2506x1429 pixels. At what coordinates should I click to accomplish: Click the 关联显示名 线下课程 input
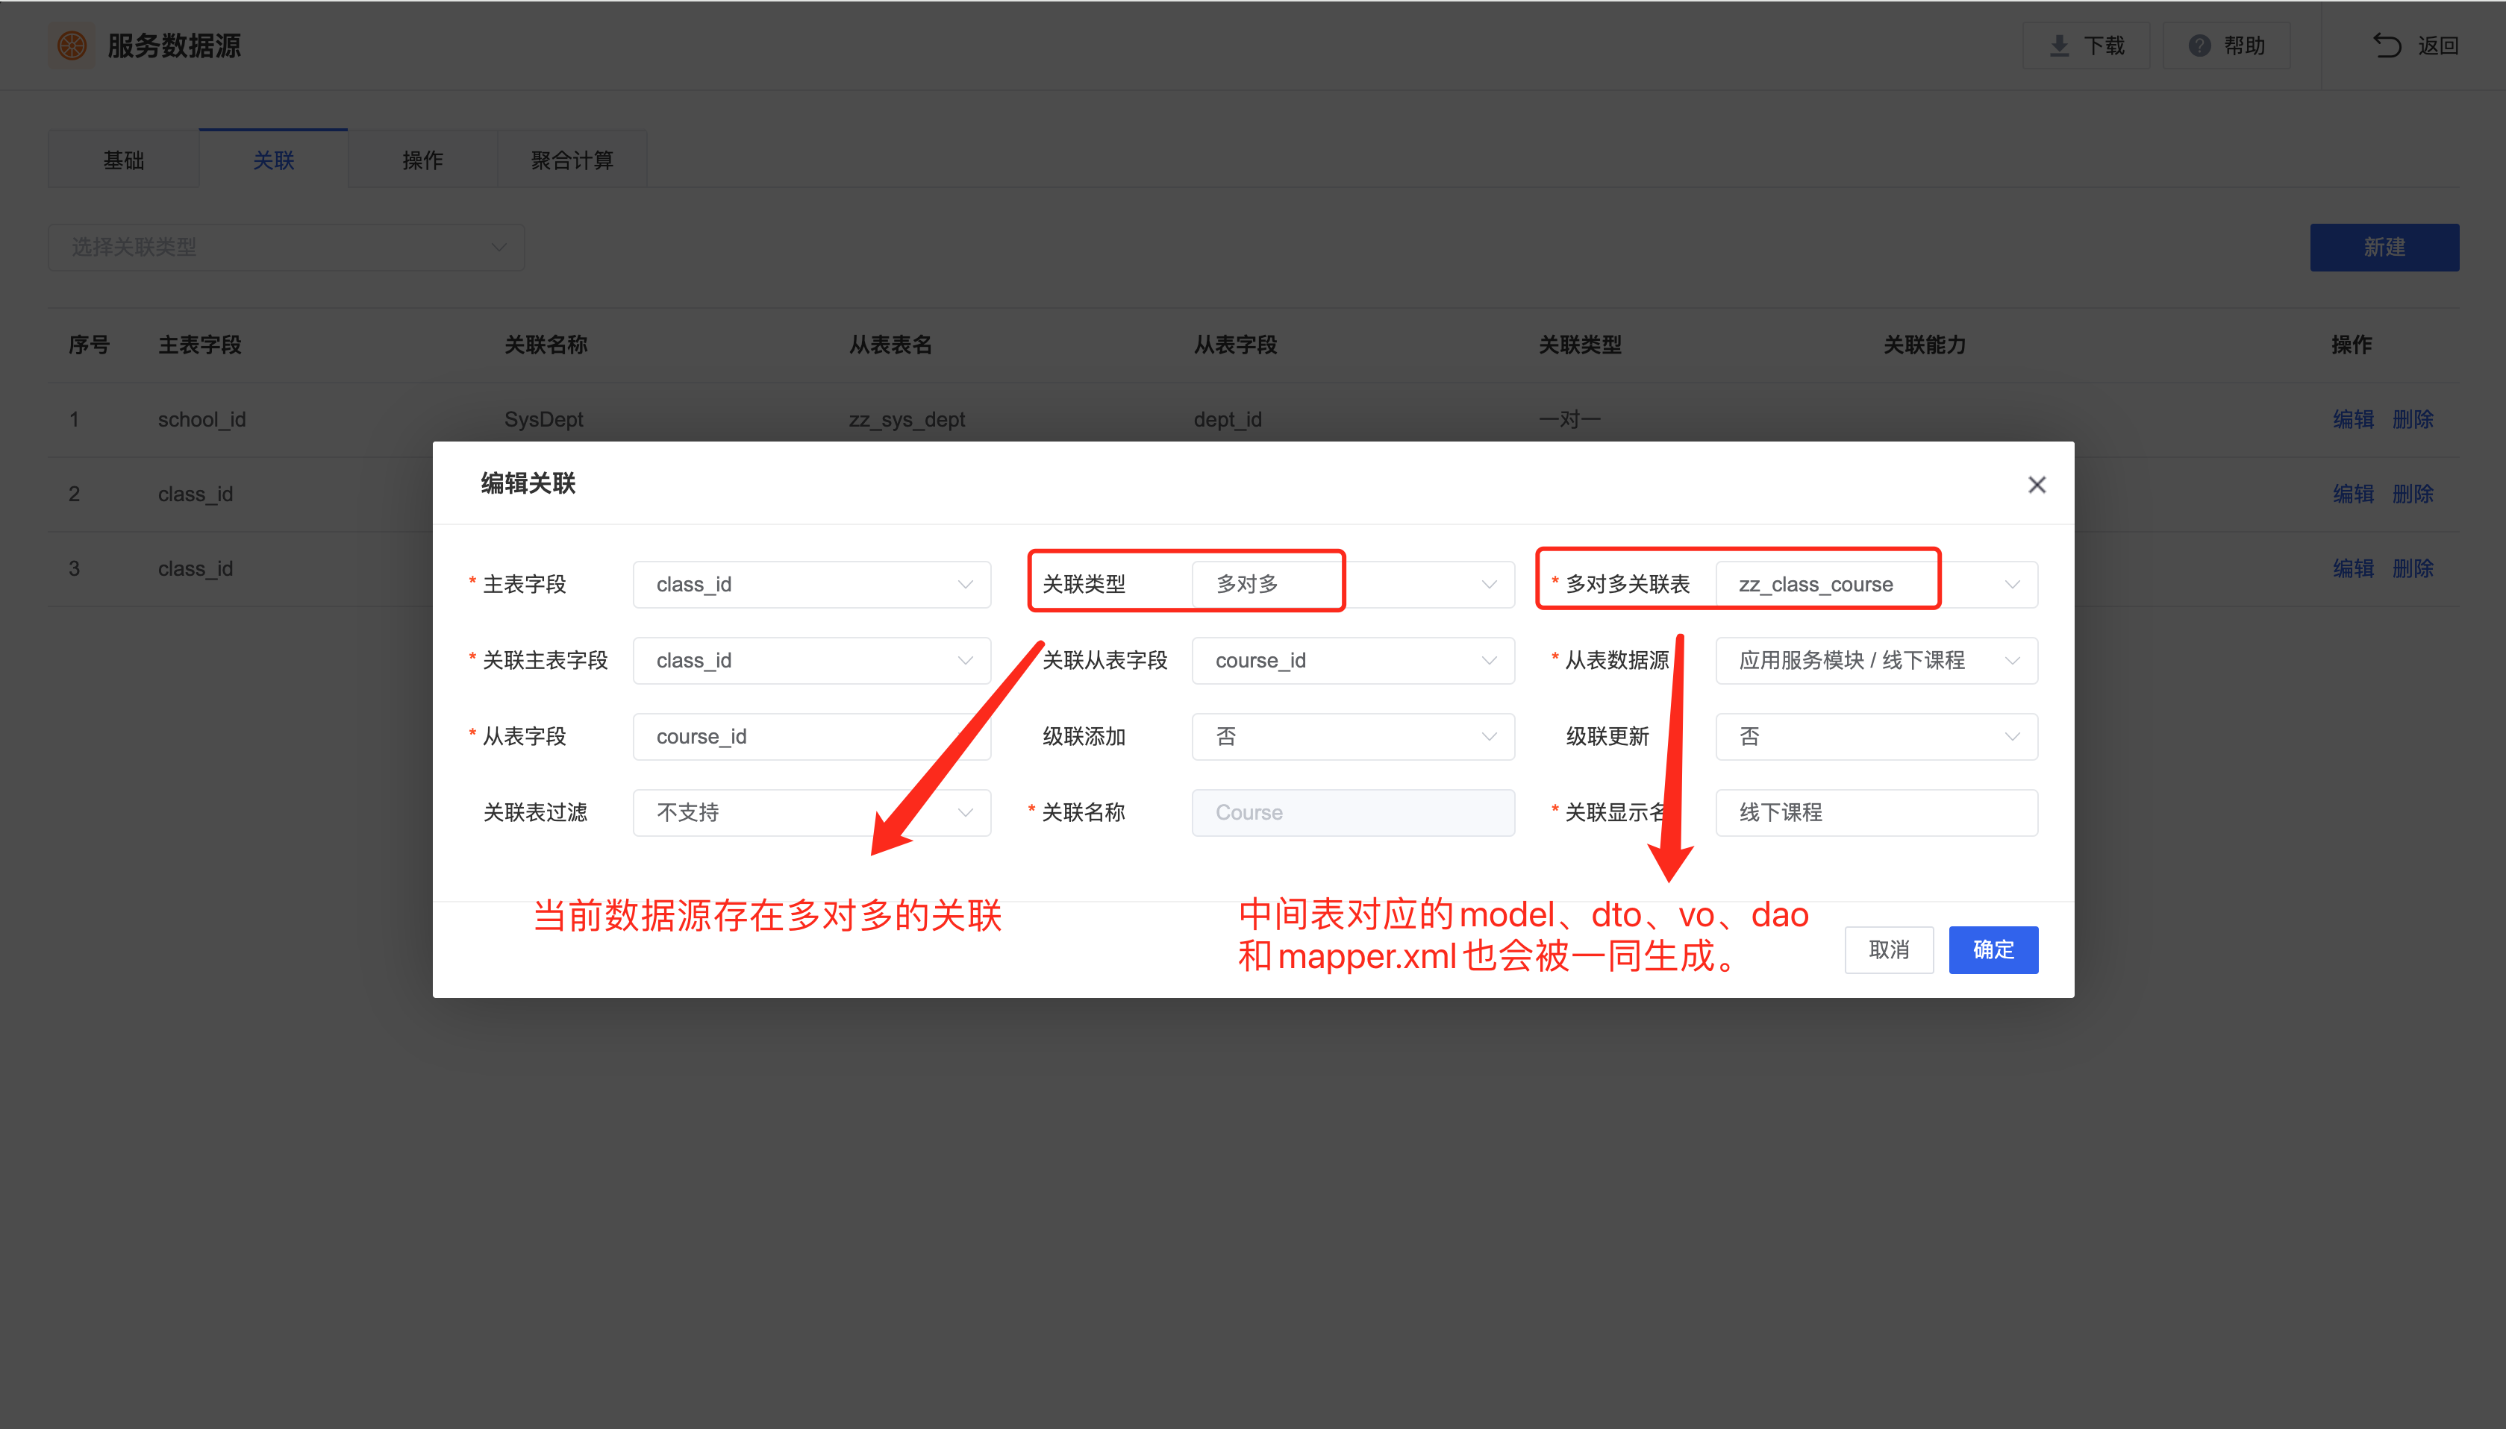1877,813
